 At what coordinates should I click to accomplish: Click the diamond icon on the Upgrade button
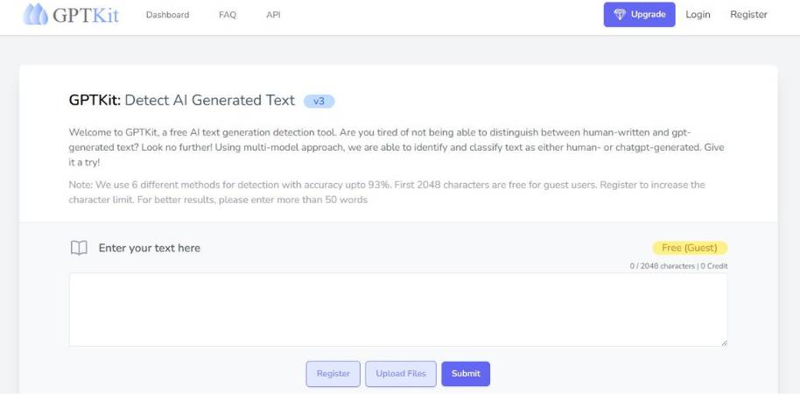[x=620, y=15]
